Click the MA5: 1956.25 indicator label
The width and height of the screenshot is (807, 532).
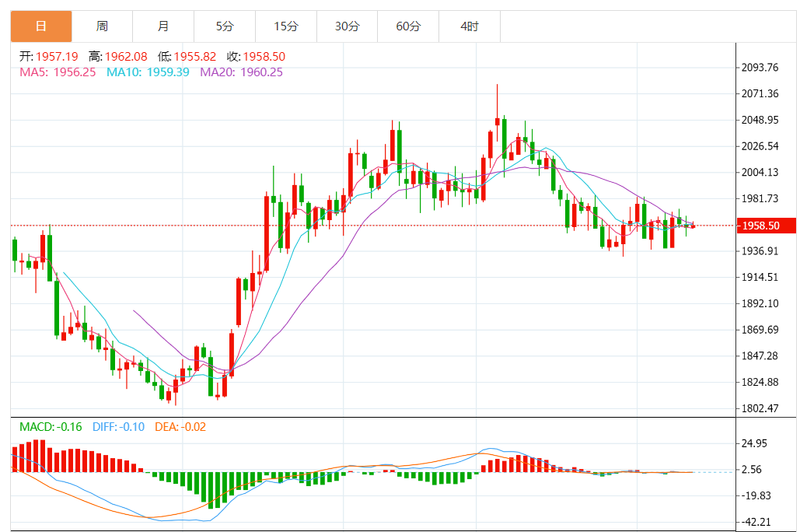[x=58, y=72]
